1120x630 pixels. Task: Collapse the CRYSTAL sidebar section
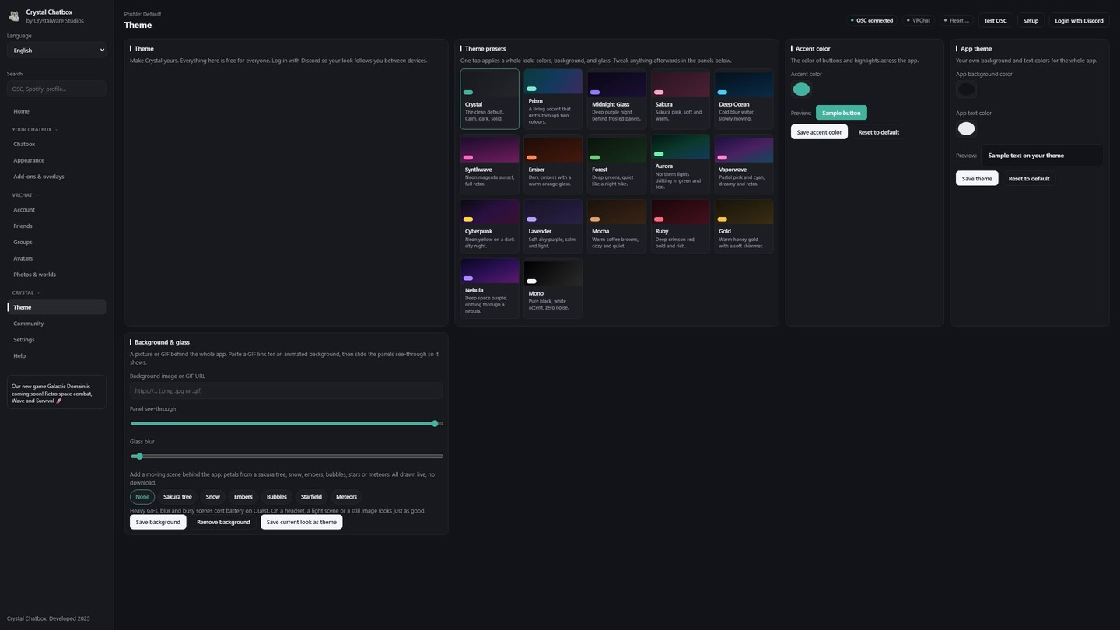[26, 292]
